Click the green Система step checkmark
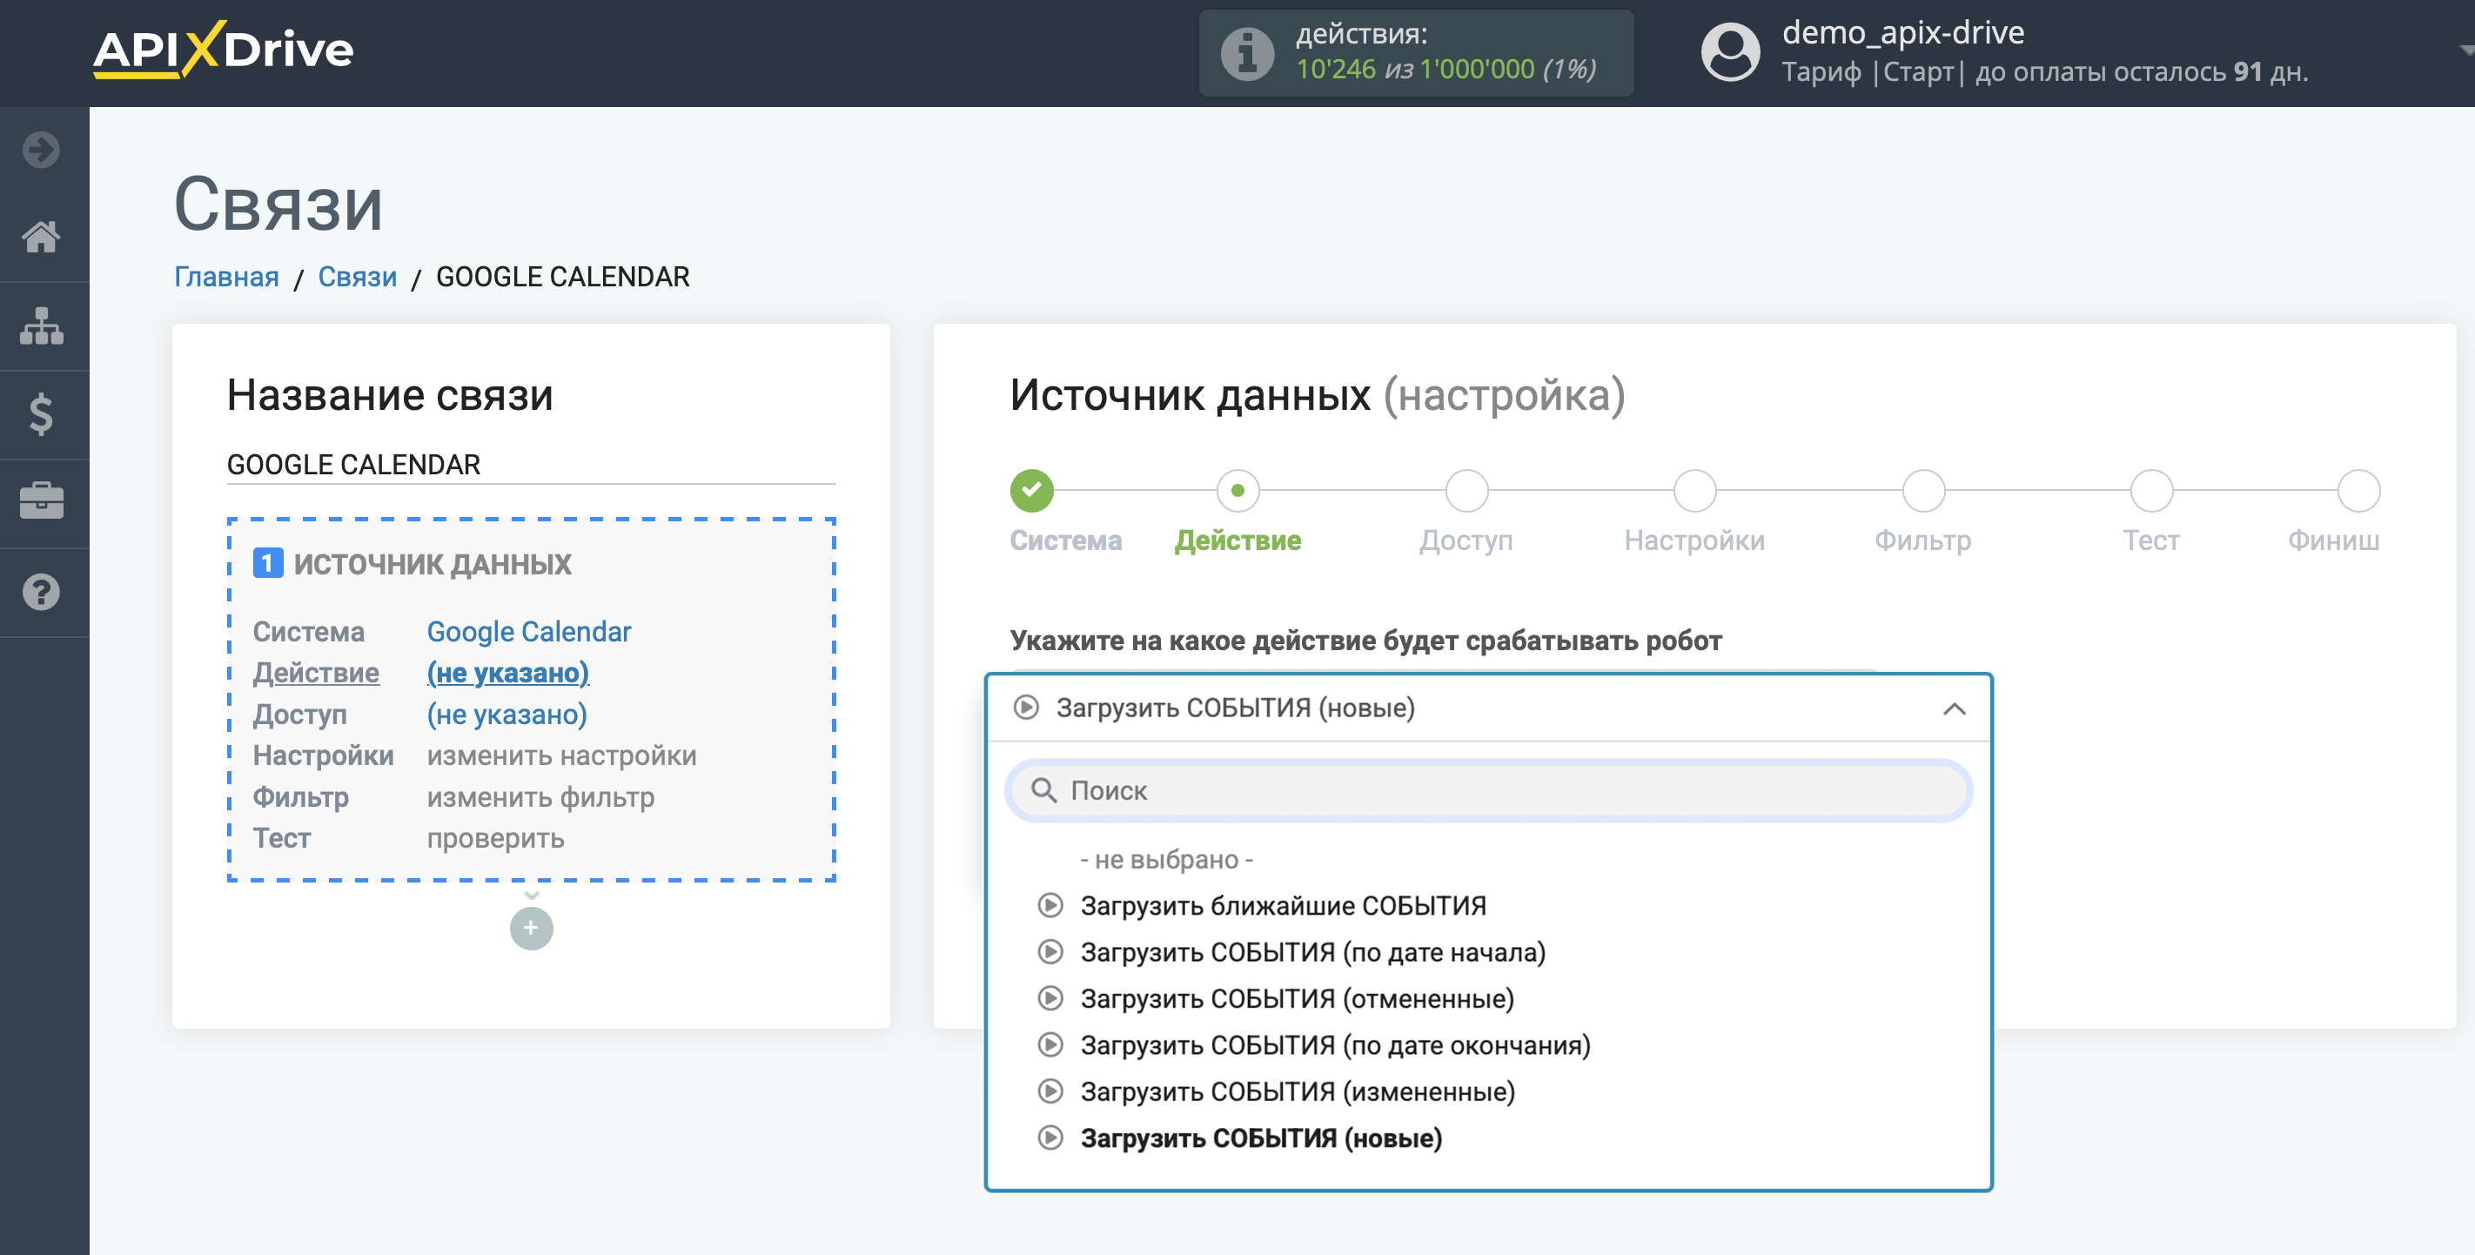The width and height of the screenshot is (2475, 1255). point(1031,490)
